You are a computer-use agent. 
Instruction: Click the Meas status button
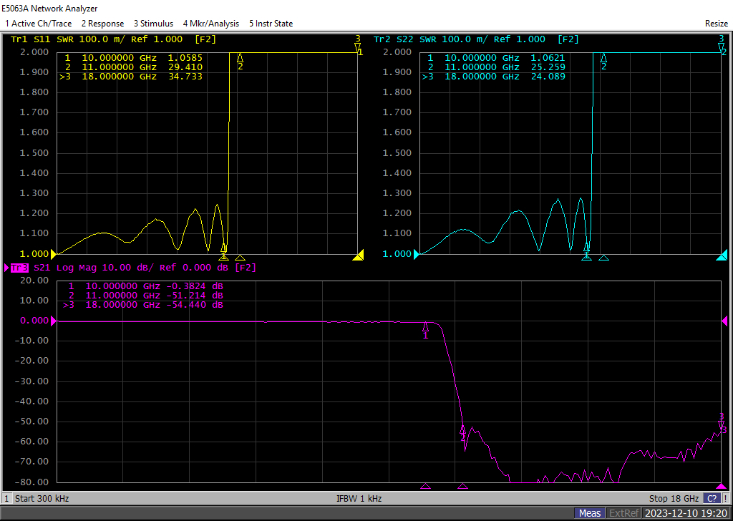[590, 513]
